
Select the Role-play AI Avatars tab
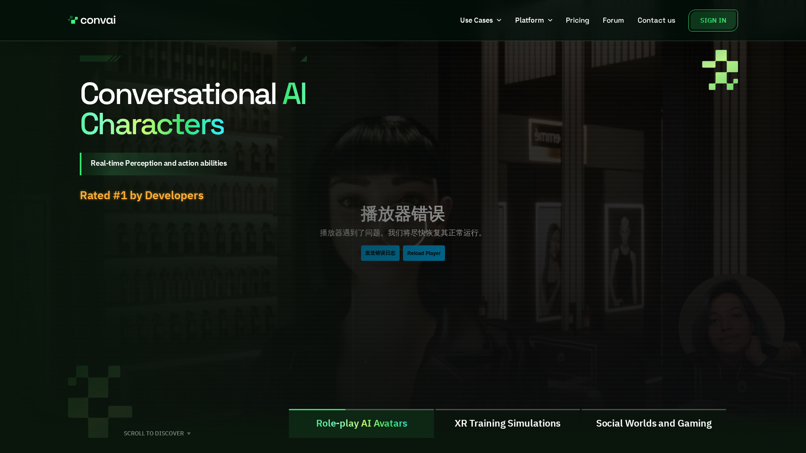click(361, 424)
